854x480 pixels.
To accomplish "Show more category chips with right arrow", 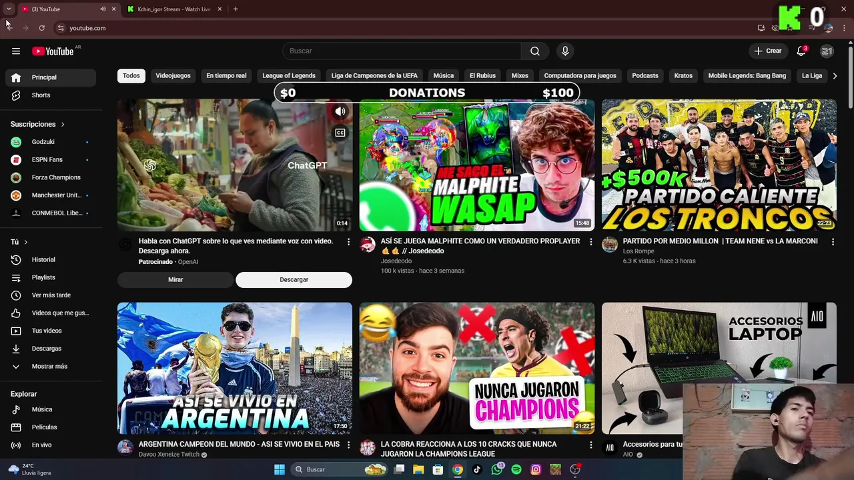I will coord(834,76).
